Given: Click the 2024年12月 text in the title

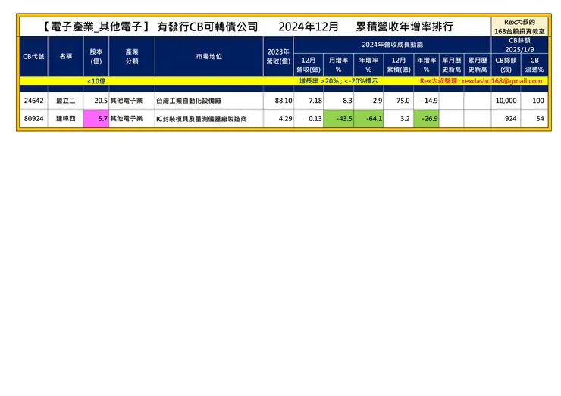Looking at the screenshot, I should click(x=308, y=27).
